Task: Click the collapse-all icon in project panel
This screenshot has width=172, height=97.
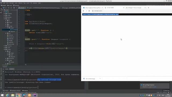Action: click(x=11, y=8)
